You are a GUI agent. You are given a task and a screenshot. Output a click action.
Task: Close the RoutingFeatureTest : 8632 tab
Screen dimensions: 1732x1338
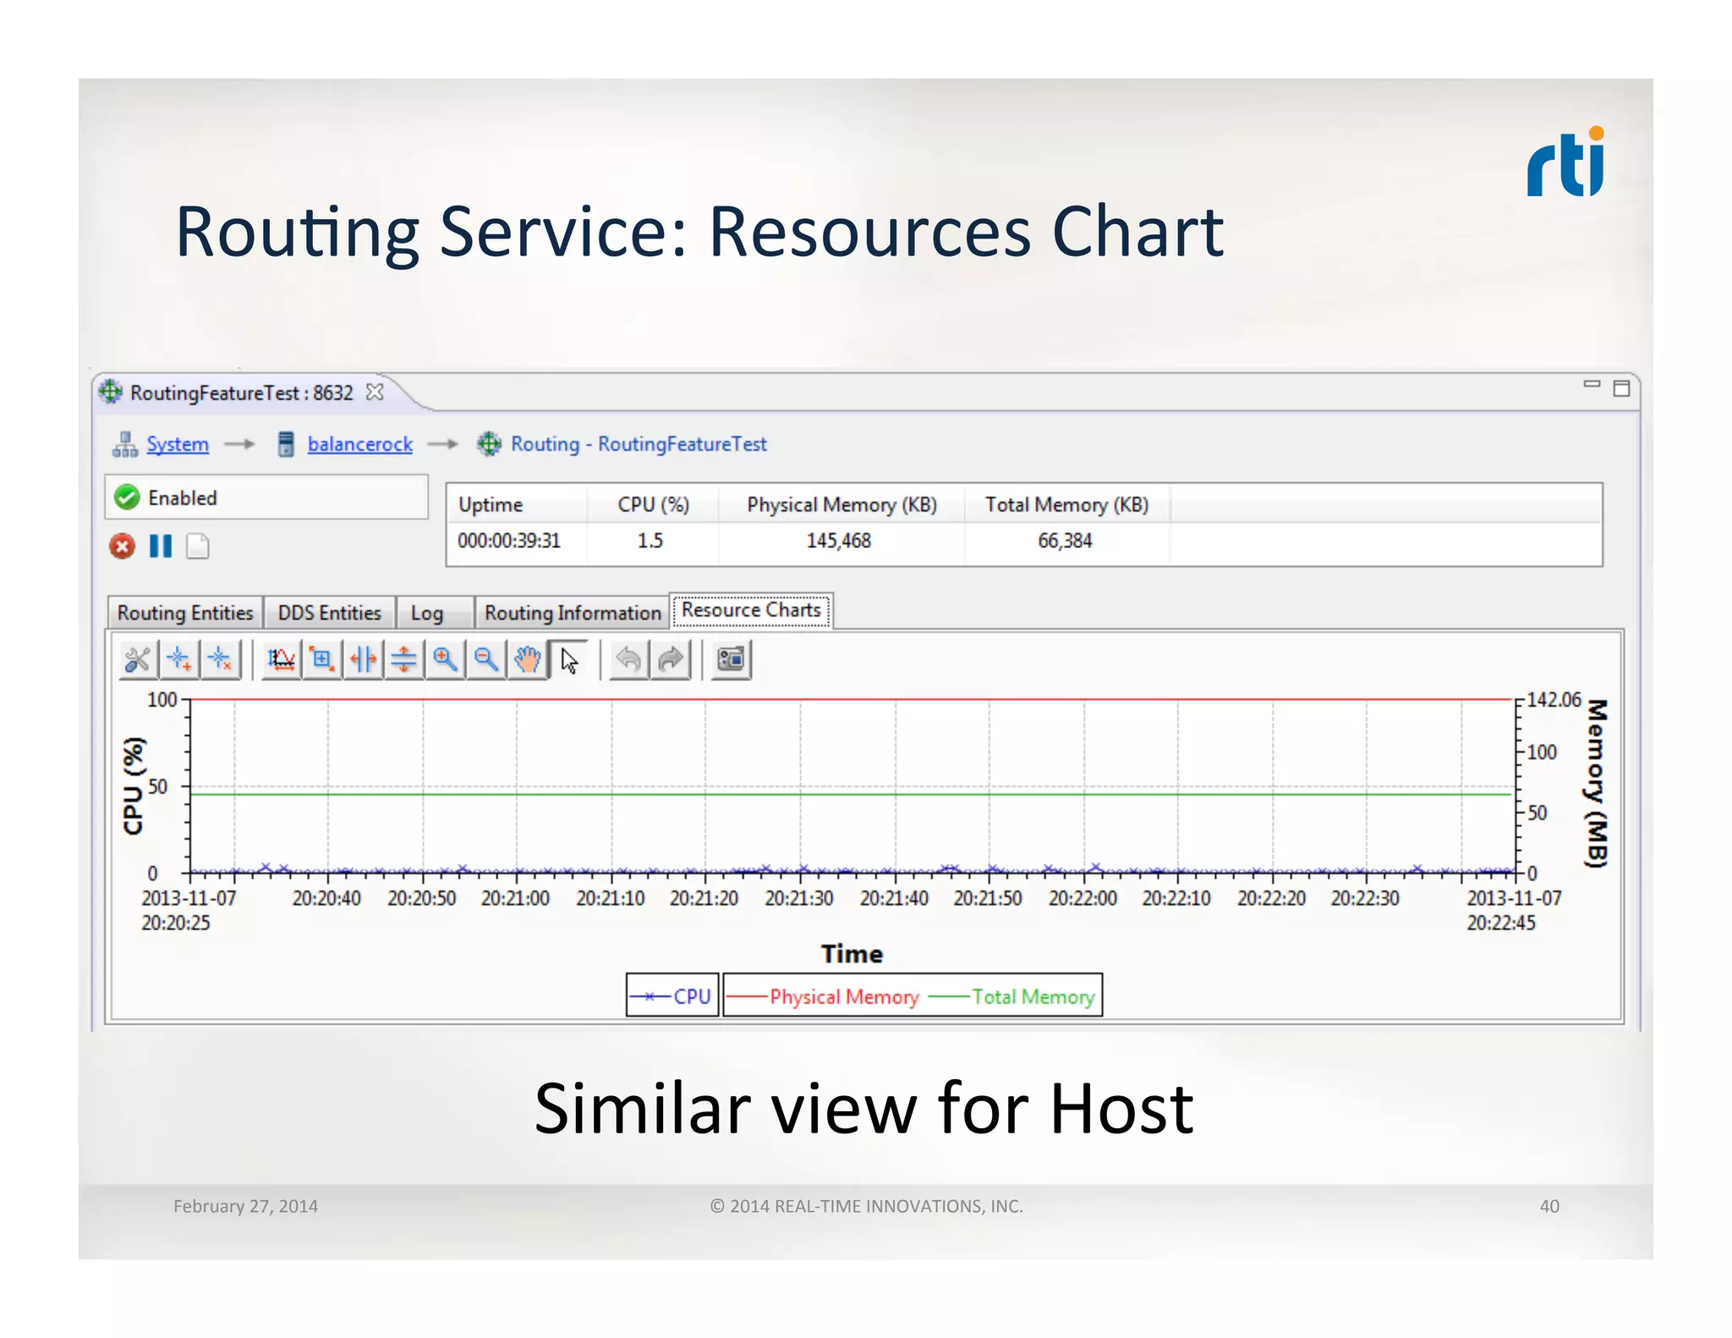click(x=375, y=392)
